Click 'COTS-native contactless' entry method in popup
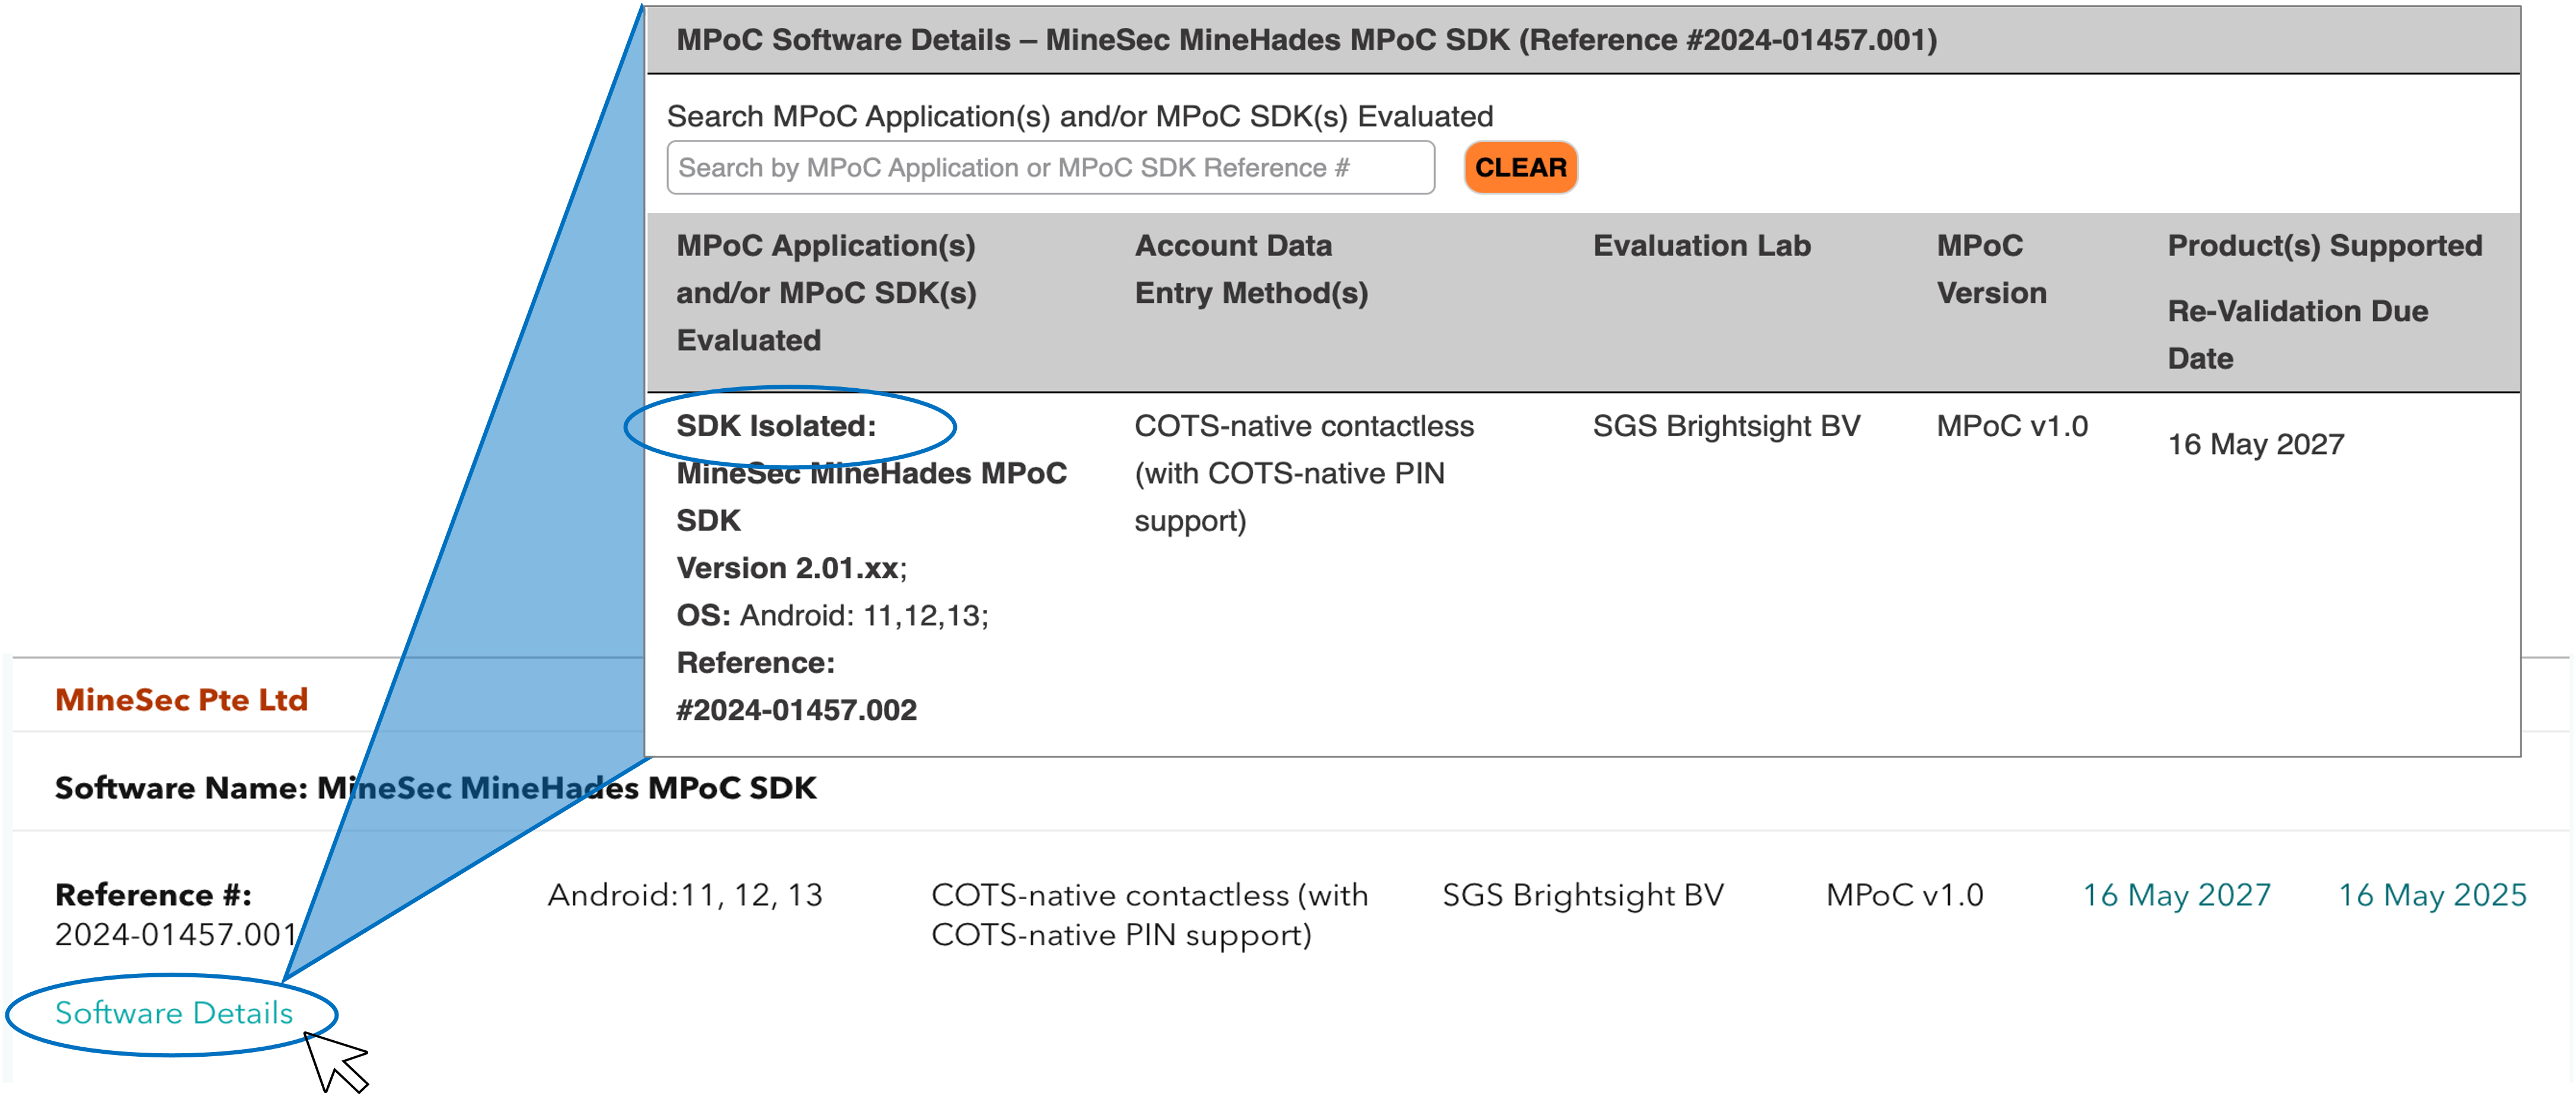Viewport: 2576px width, 1119px height. pyautogui.click(x=1303, y=473)
